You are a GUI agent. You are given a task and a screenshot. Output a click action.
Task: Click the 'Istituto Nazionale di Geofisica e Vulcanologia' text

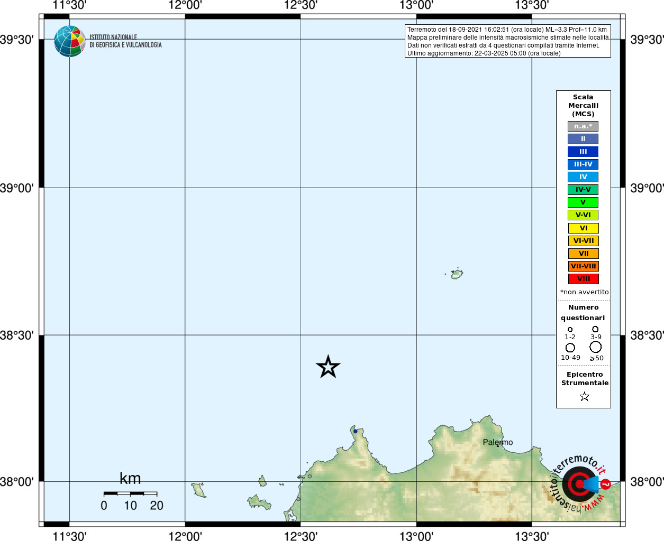pyautogui.click(x=125, y=41)
